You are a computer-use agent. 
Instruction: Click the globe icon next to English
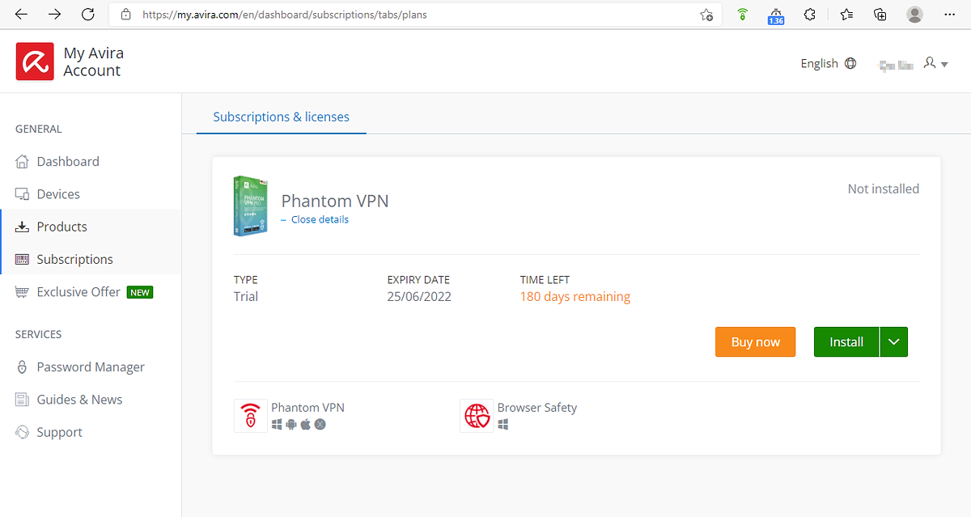tap(850, 63)
